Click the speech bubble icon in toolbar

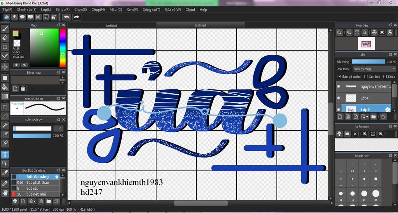[x=23, y=17]
